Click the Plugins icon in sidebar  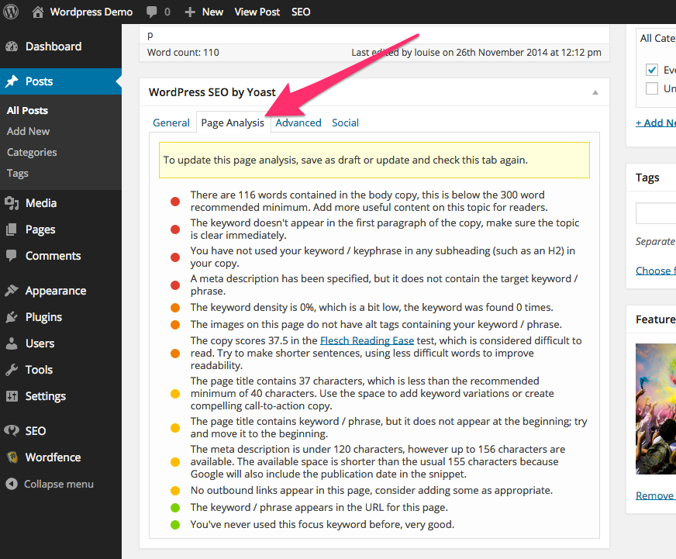coord(12,317)
